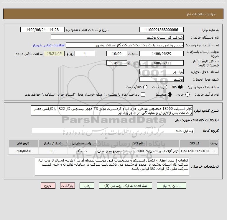The width and height of the screenshot is (227, 220).
Task: Choose the متوسط purchase type radio
Action: (170, 94)
